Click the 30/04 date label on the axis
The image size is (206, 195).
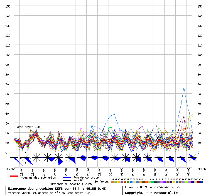111,170
